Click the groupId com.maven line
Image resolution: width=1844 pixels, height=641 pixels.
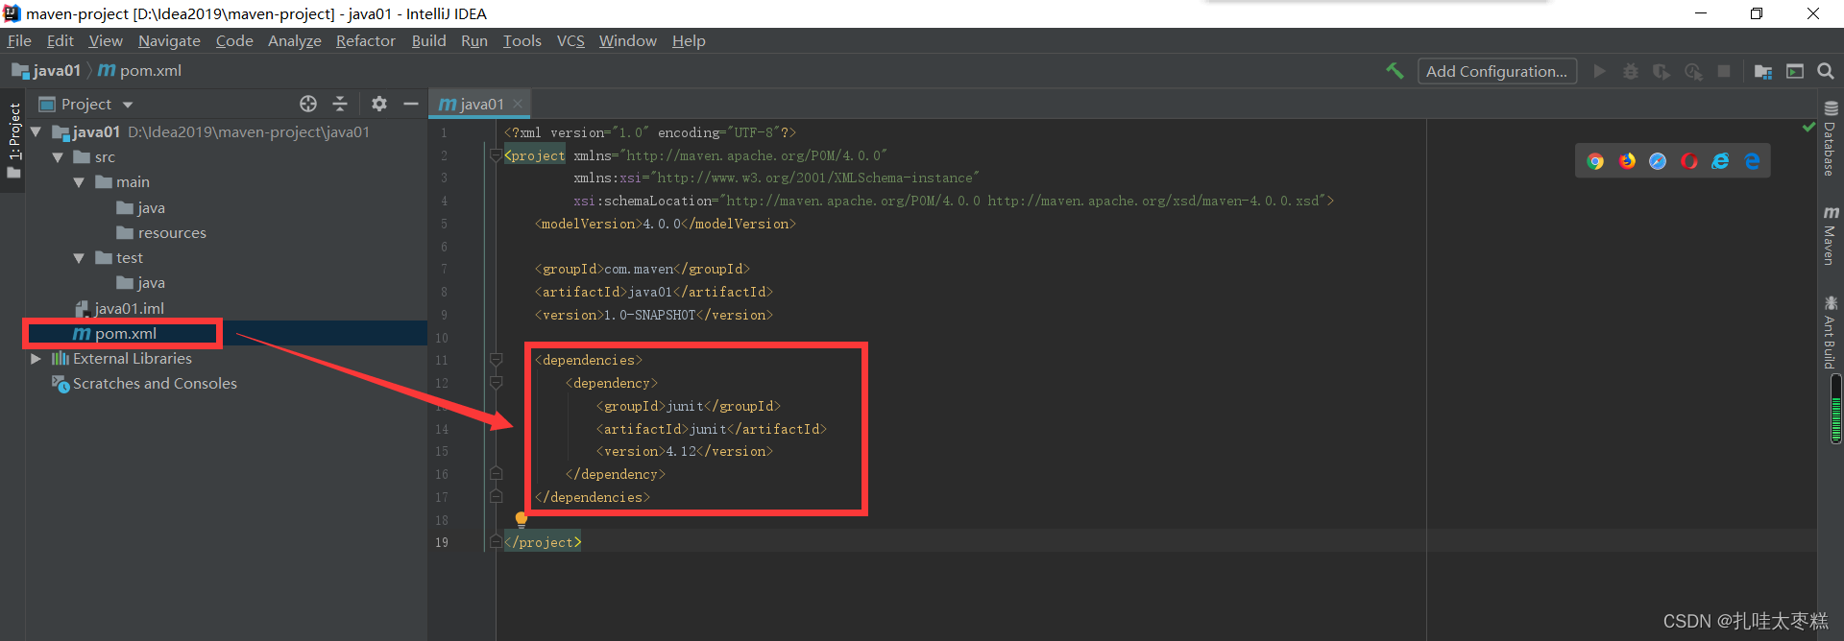pyautogui.click(x=643, y=269)
